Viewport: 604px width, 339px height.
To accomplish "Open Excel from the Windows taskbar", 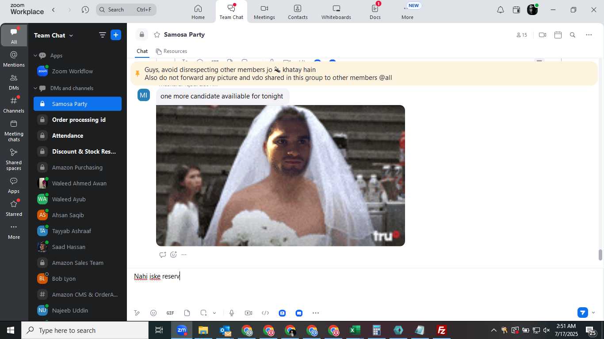I will [355, 330].
